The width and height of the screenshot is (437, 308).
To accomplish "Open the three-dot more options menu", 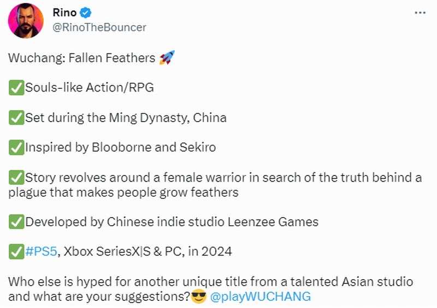I will tap(420, 13).
